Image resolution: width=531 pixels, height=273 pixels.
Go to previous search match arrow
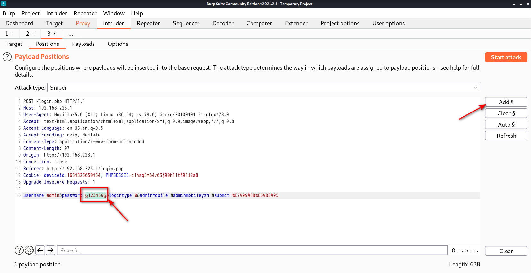[40, 250]
